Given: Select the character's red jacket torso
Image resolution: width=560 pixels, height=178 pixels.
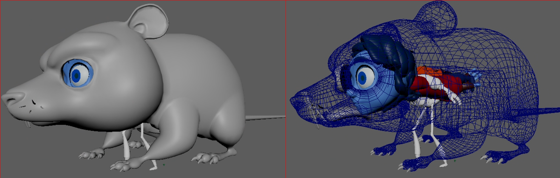Looking at the screenshot, I should tap(430, 84).
